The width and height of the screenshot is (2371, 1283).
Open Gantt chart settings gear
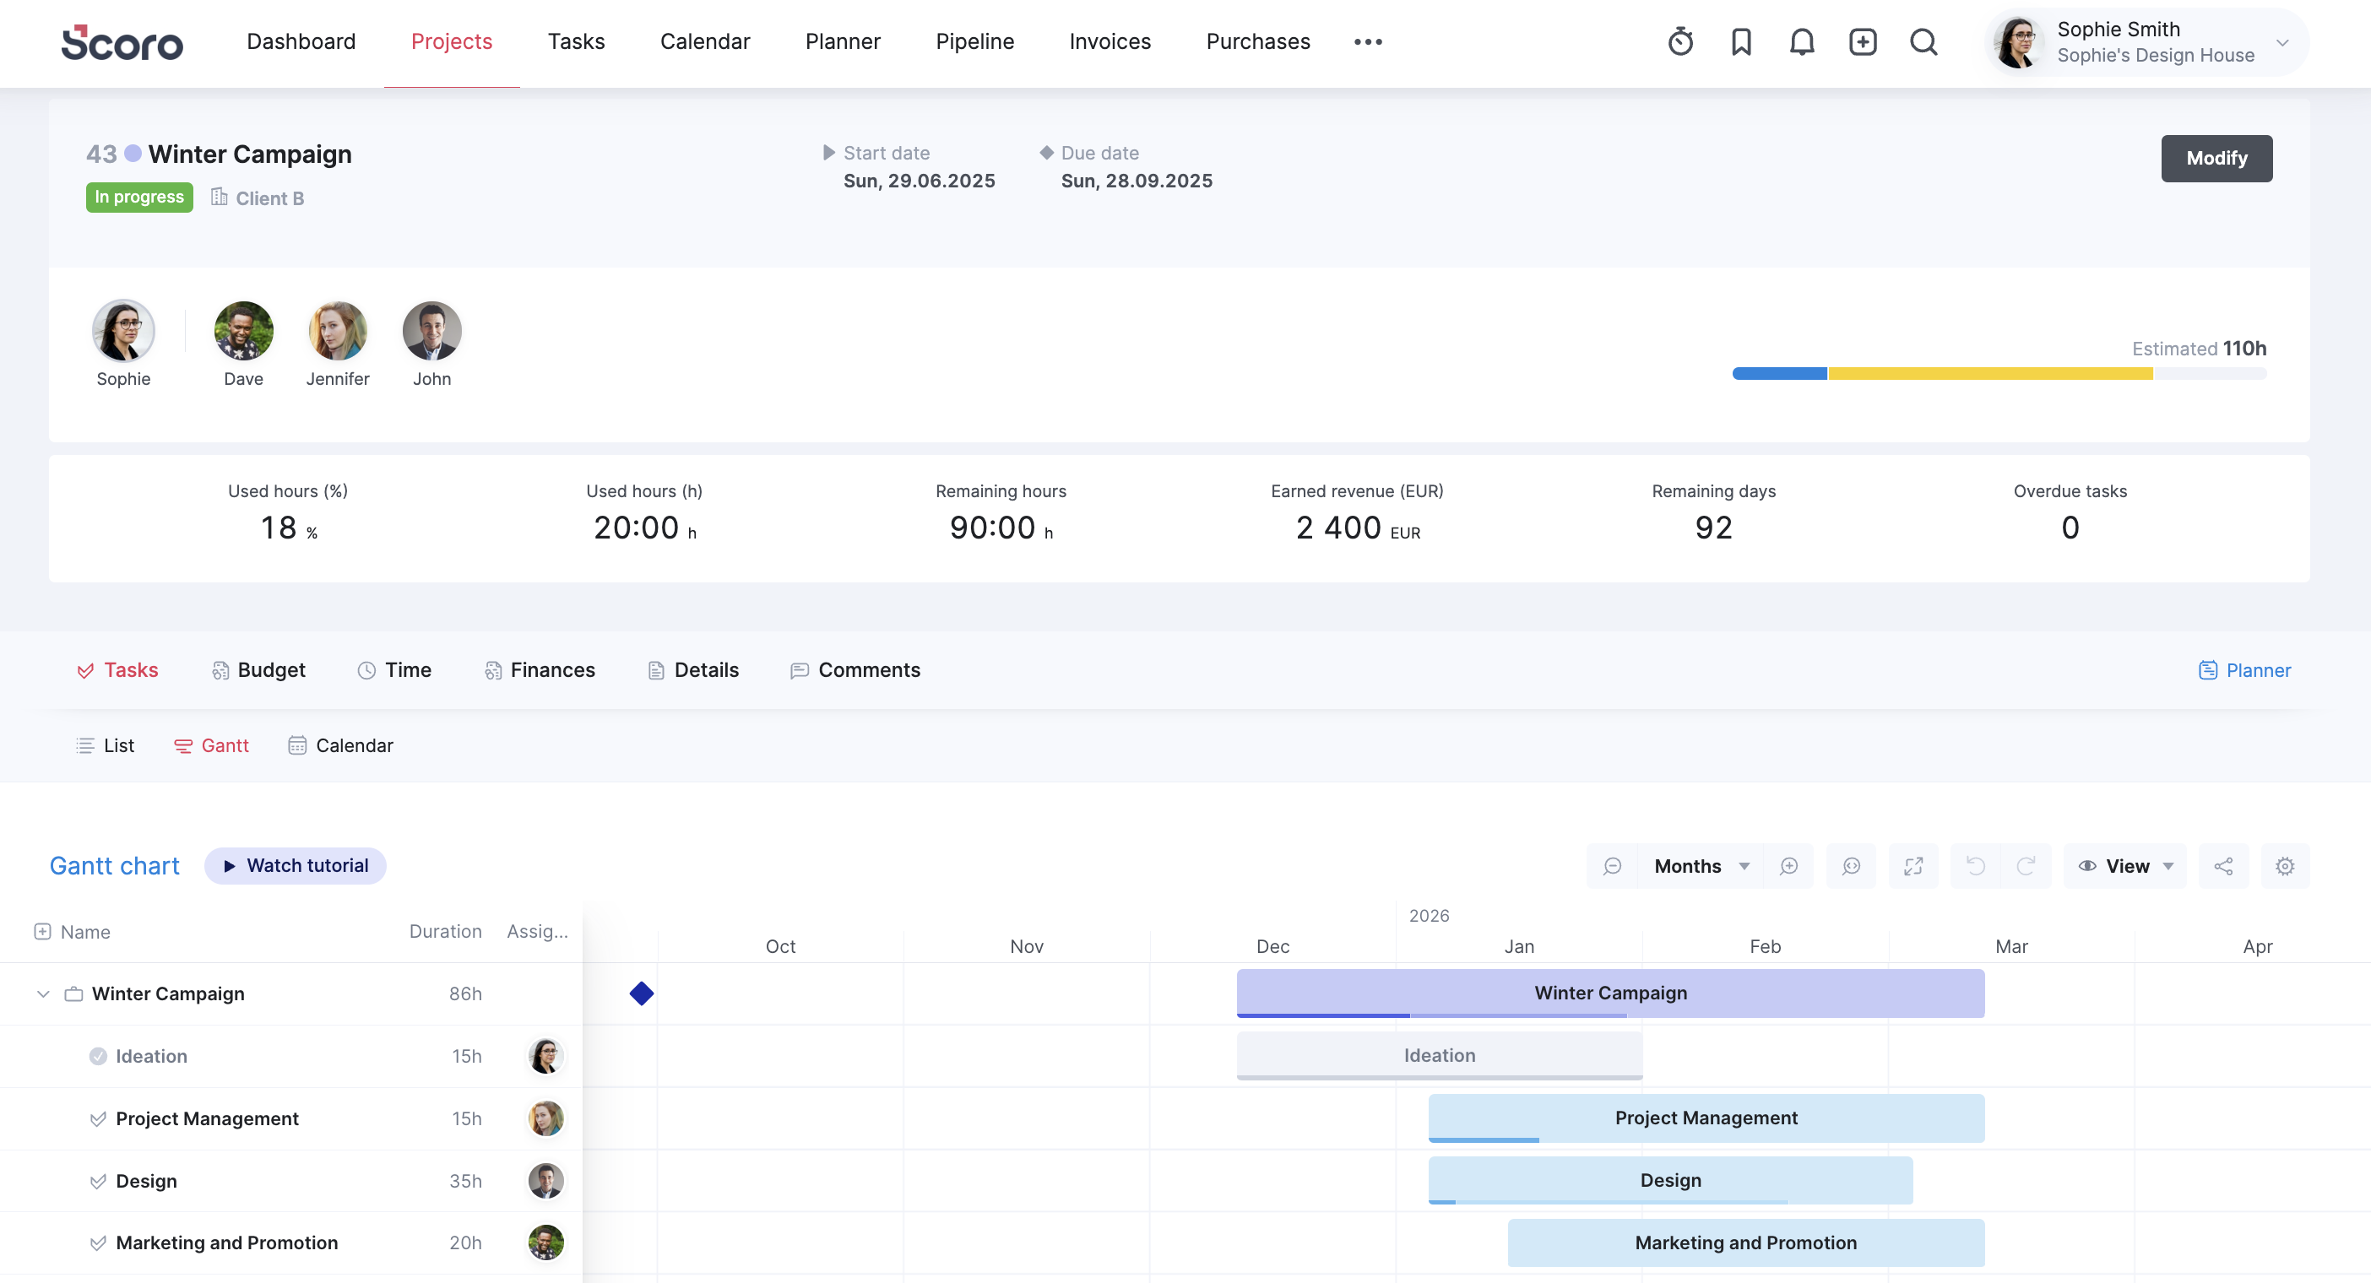point(2285,866)
